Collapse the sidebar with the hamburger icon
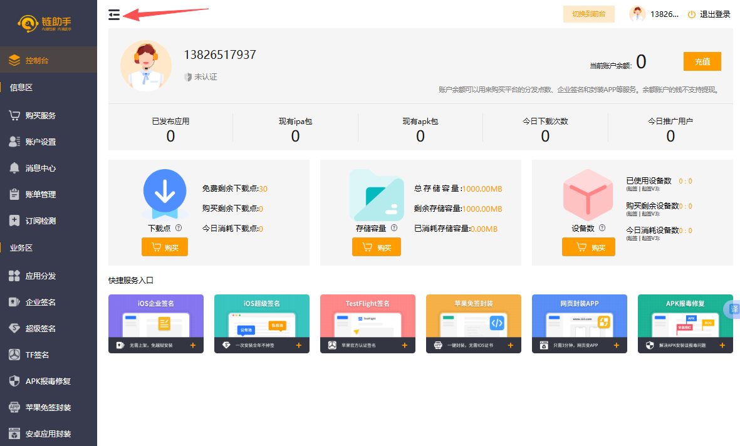 [114, 15]
